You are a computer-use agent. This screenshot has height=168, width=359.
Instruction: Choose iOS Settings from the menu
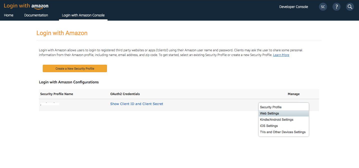click(x=284, y=126)
